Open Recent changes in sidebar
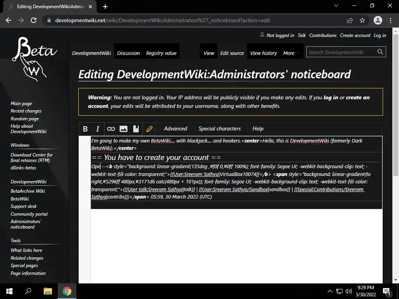399x299 pixels. click(x=26, y=111)
